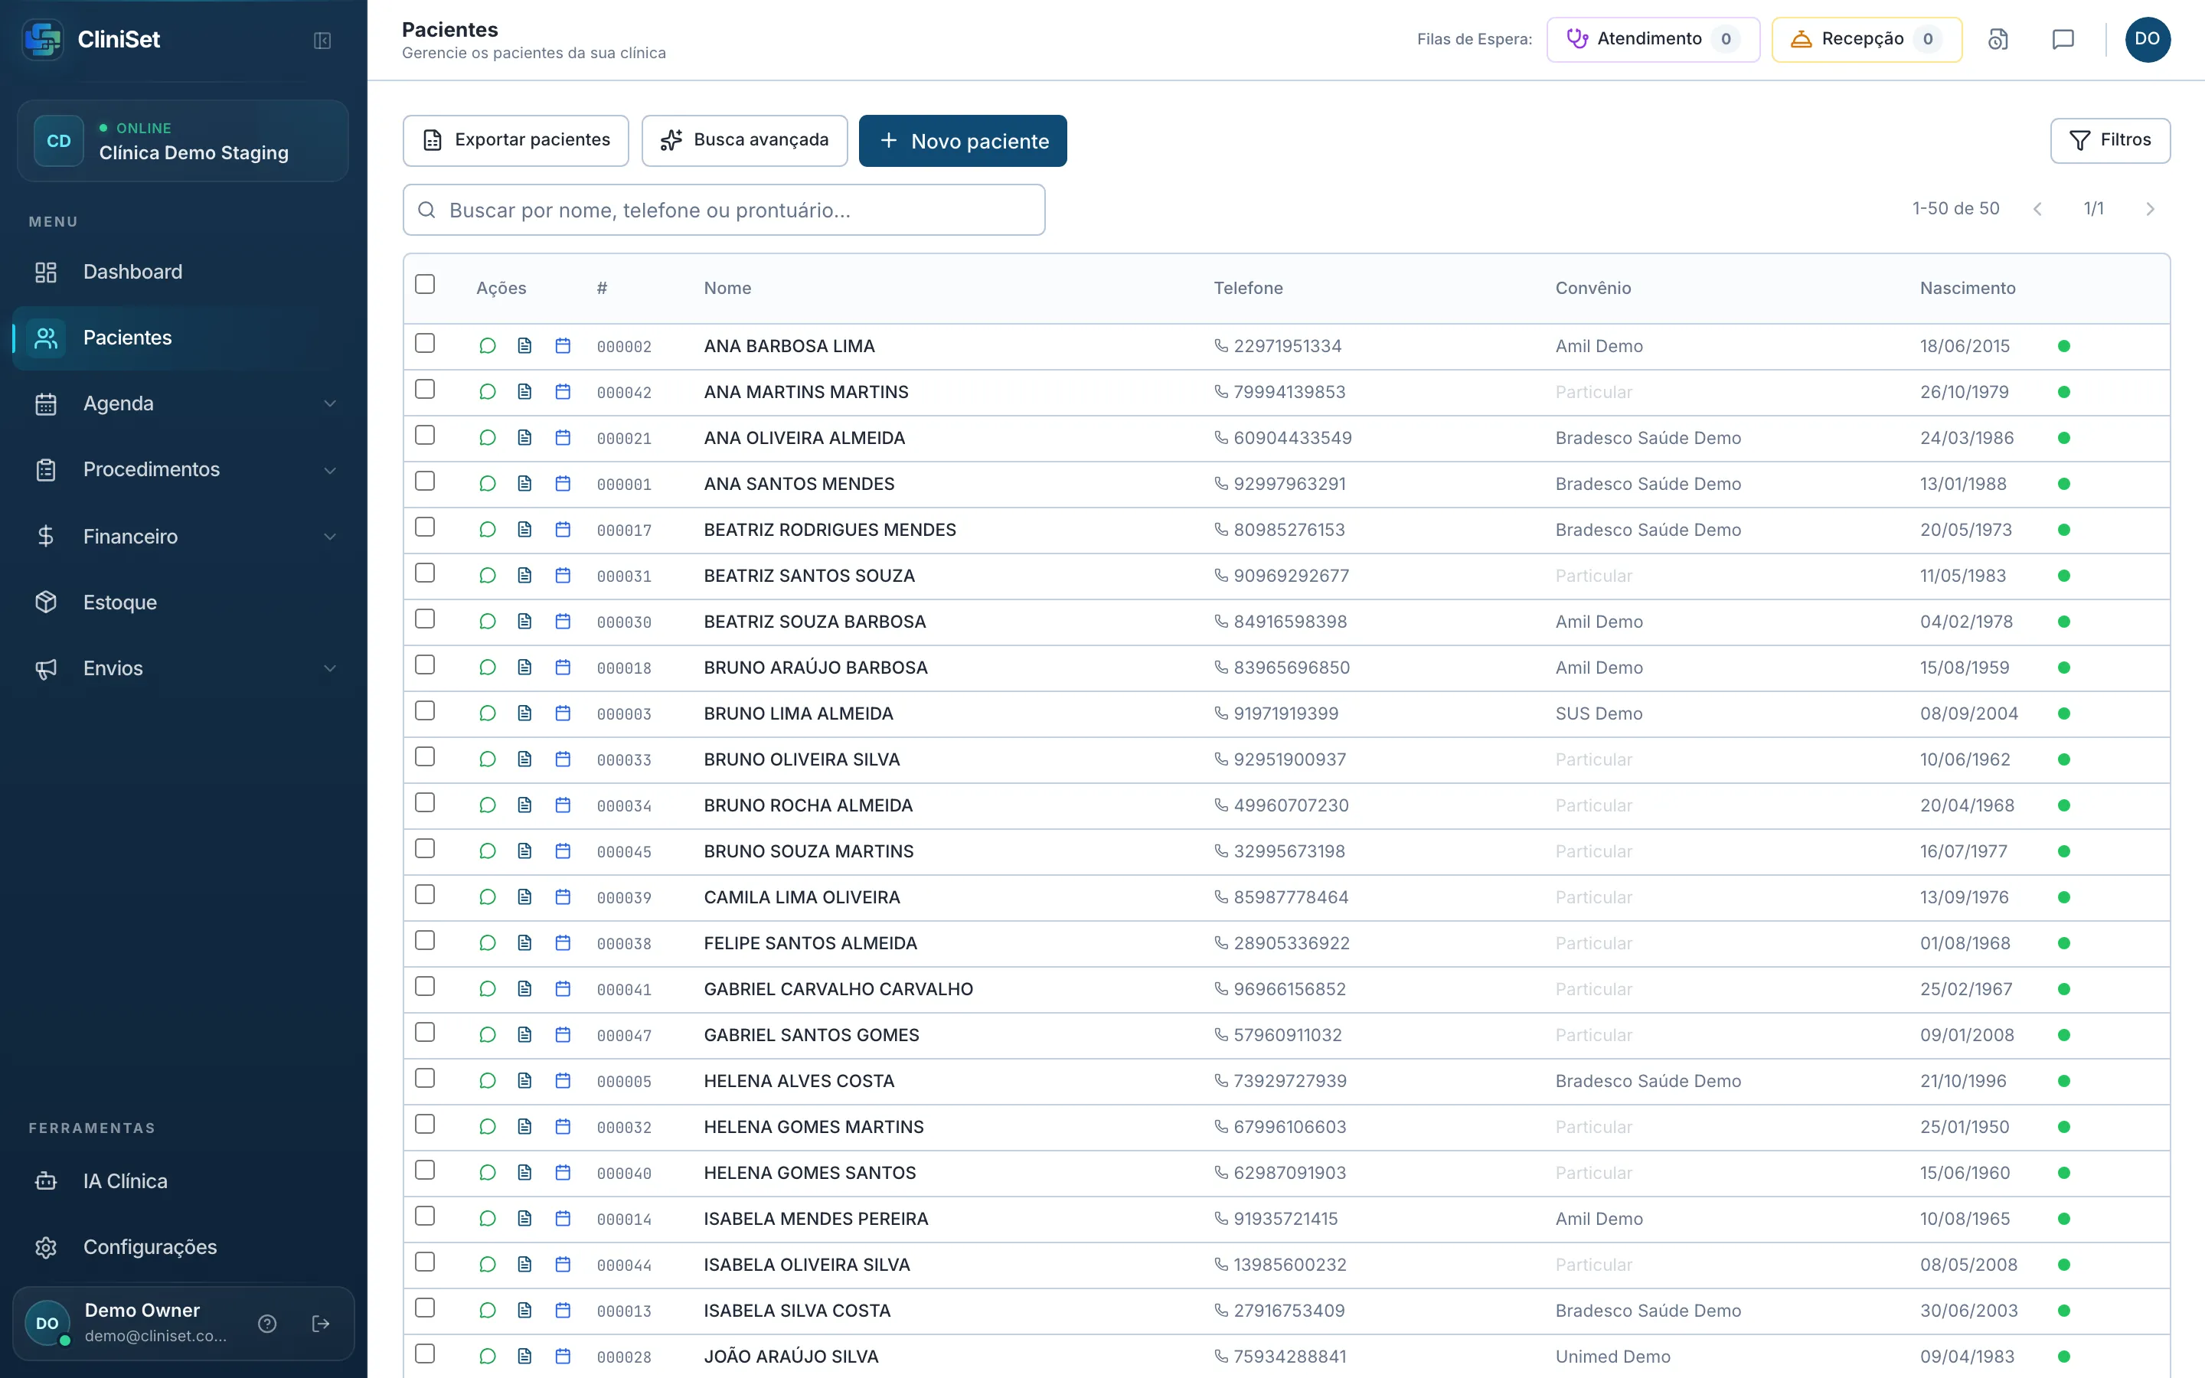
Task: Open chat icon for ANA MARTINS MARTINS
Action: (488, 392)
